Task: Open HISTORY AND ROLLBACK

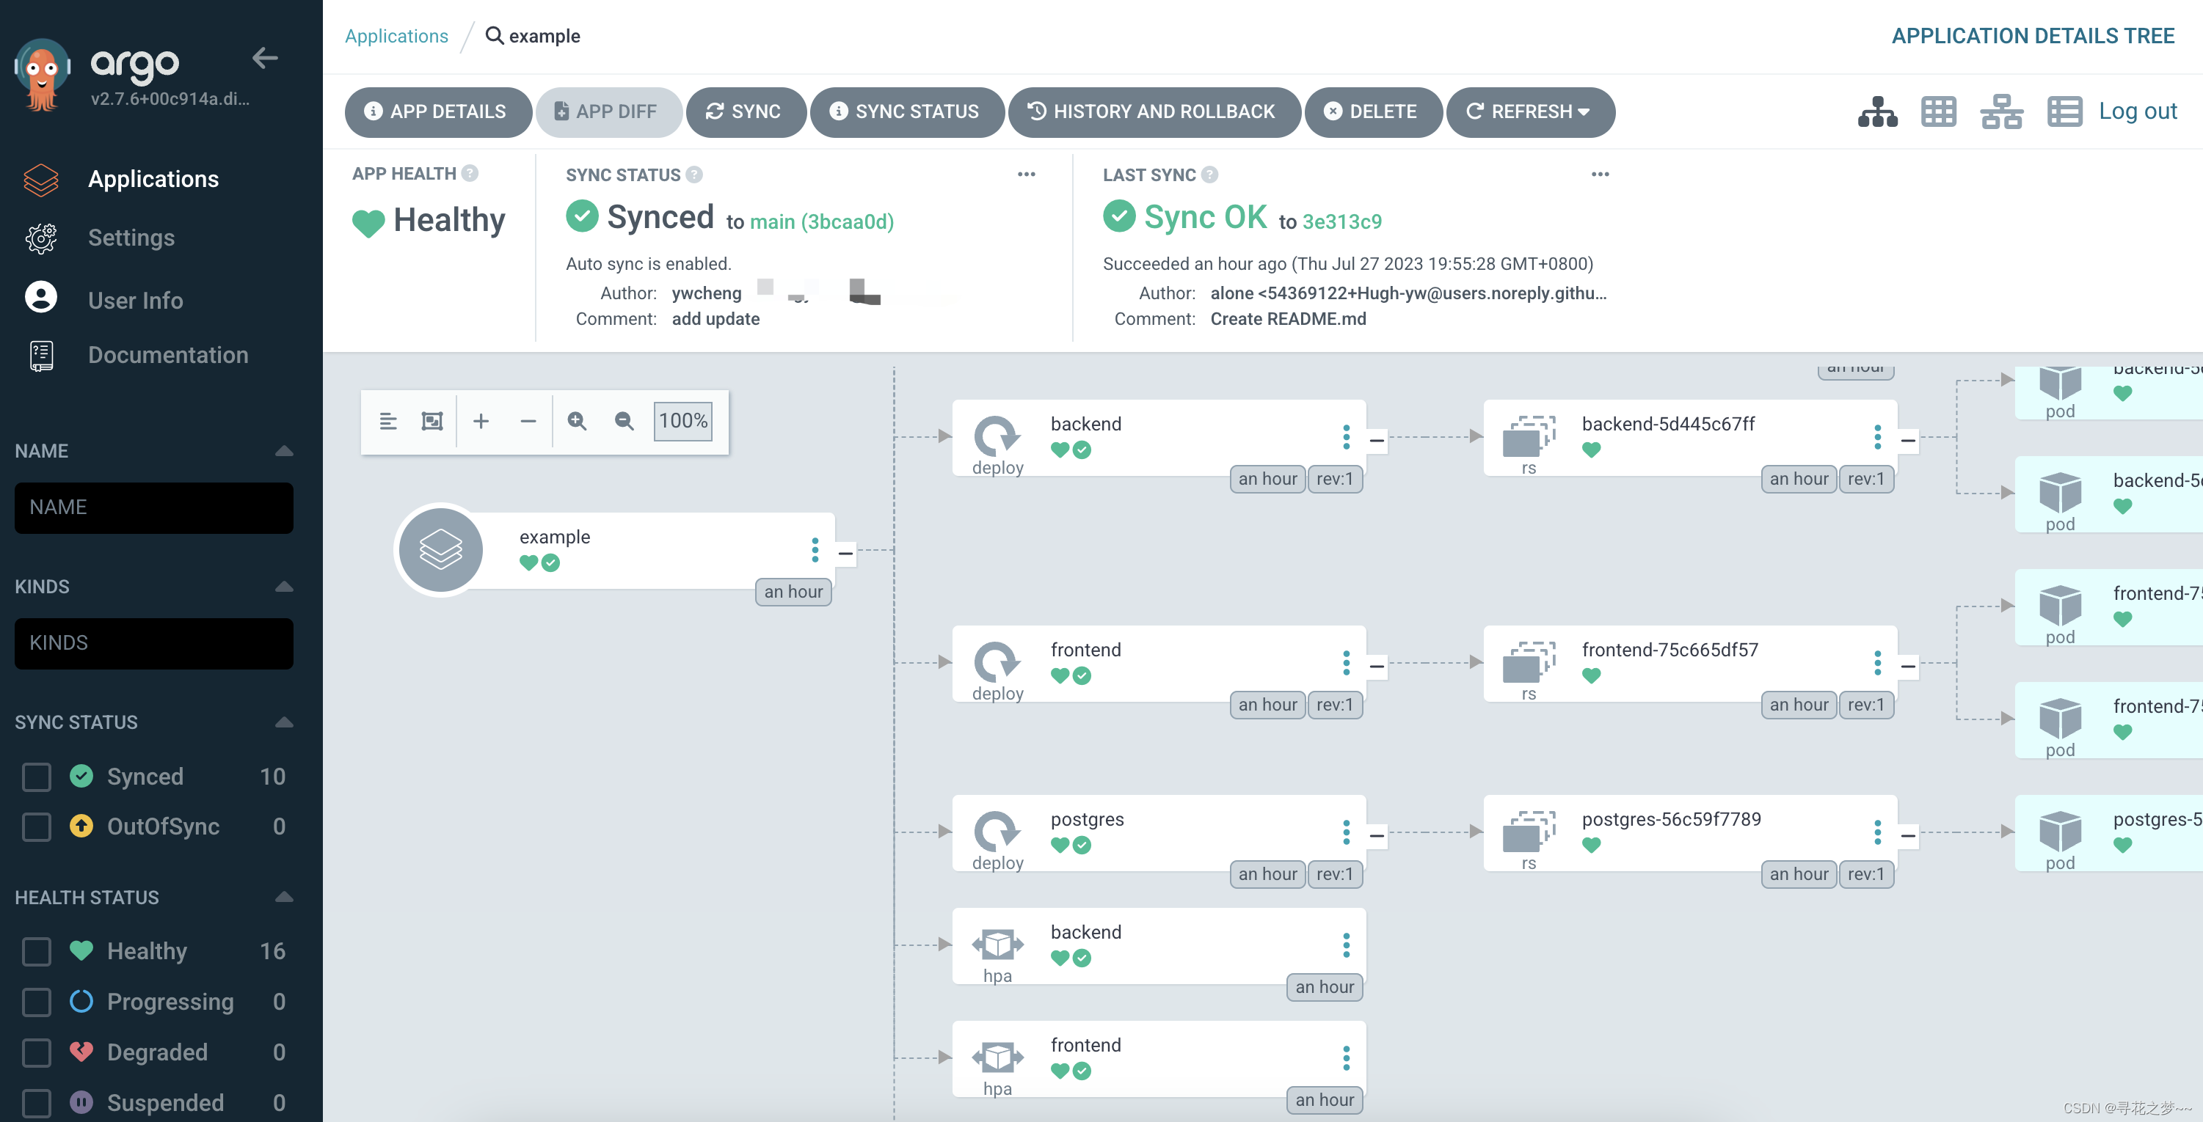Action: (x=1153, y=112)
